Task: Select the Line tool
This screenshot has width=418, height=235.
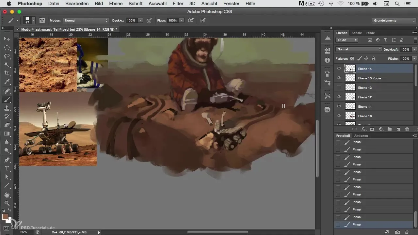Action: tap(7, 185)
